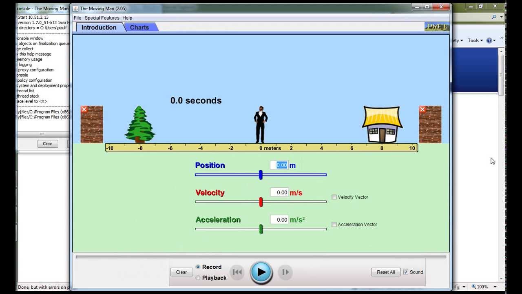Click the Velocity value input field

point(279,192)
